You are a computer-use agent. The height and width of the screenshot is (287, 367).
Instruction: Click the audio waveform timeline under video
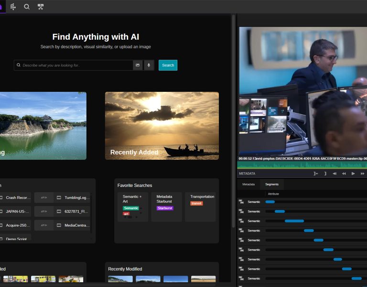302,165
